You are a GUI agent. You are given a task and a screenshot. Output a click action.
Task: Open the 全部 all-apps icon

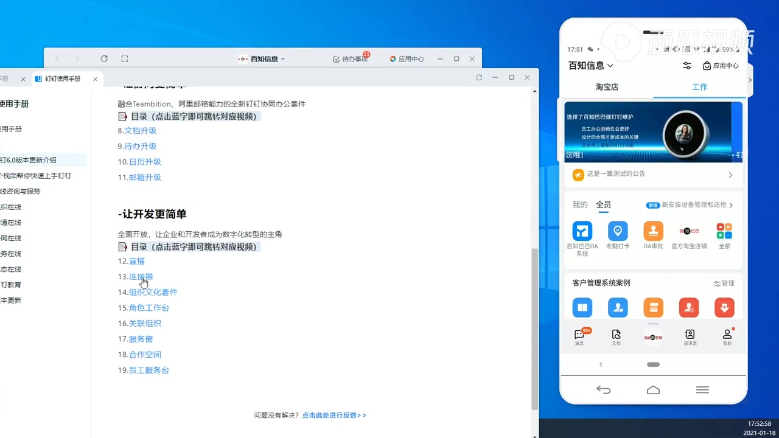pos(724,232)
